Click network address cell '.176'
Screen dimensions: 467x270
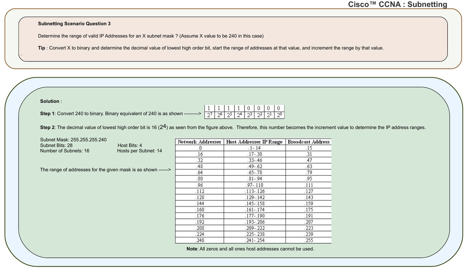coord(199,216)
